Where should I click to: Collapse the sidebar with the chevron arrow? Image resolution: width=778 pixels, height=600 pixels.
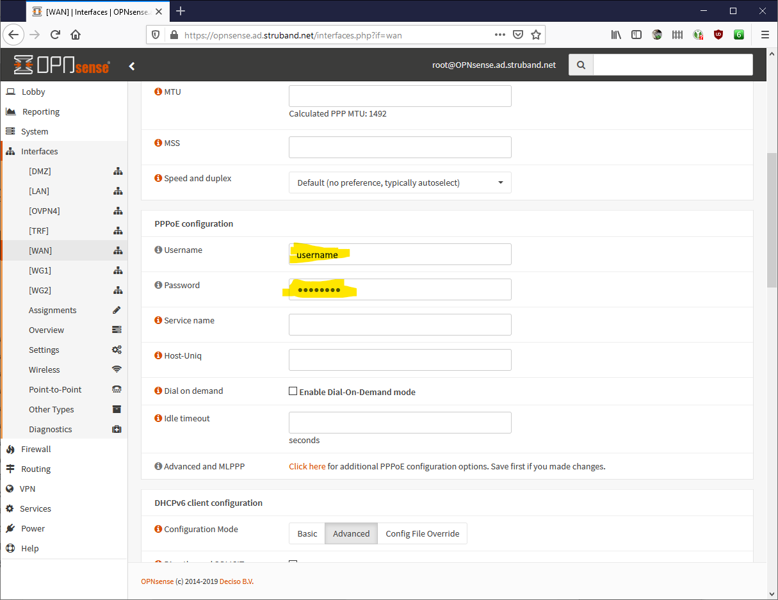[x=132, y=65]
